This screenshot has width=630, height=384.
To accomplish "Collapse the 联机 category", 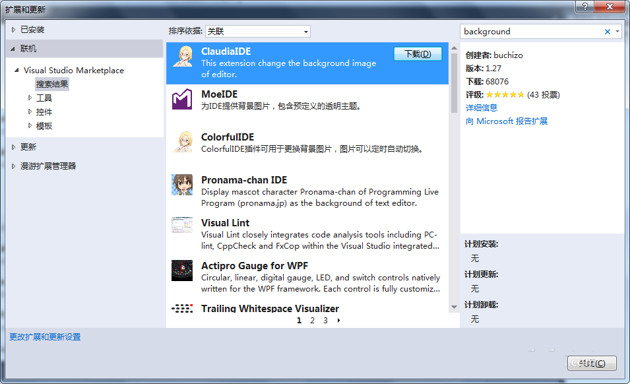I will point(13,49).
